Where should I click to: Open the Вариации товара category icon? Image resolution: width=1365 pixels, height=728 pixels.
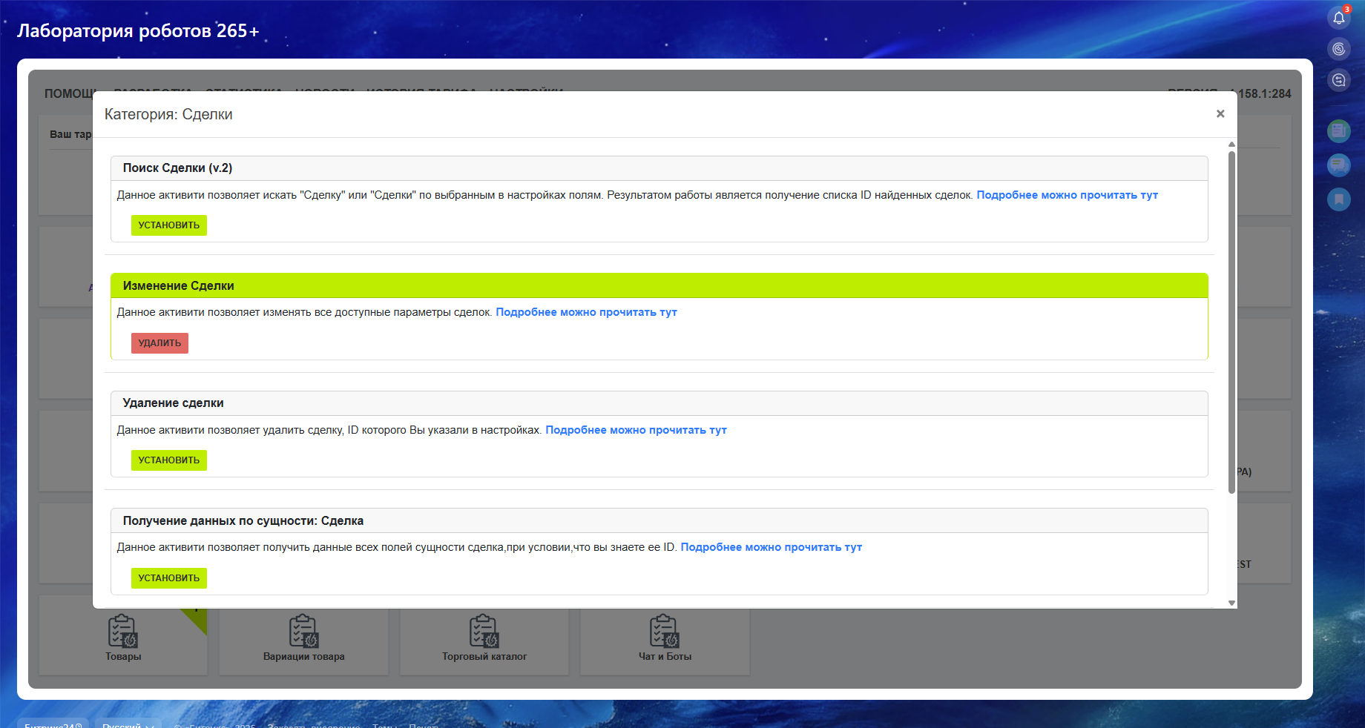[304, 631]
